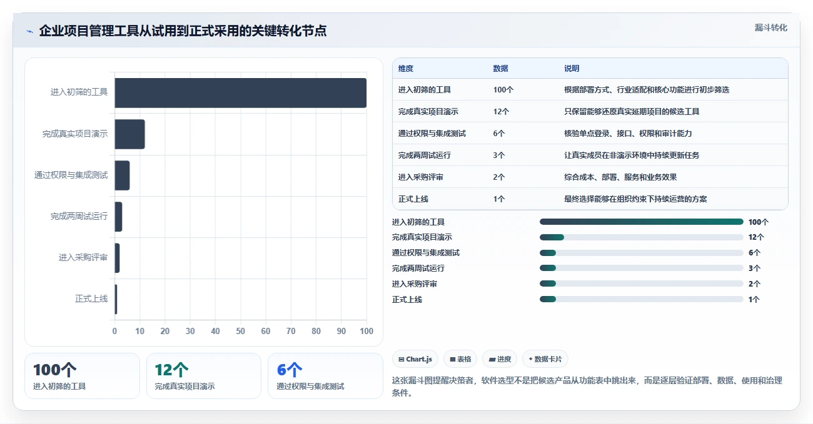Select the Chart.js tag chip
The image size is (813, 424).
point(416,359)
